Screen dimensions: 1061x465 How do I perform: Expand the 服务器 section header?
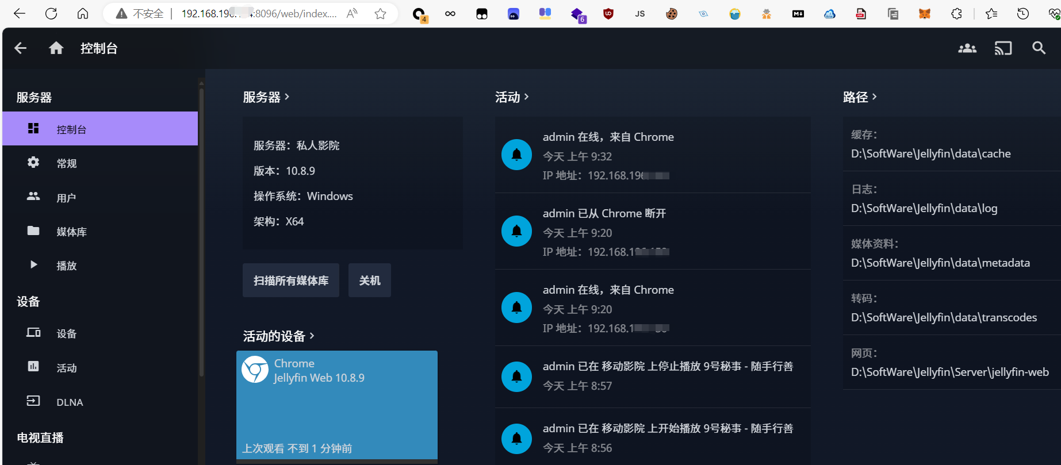266,97
